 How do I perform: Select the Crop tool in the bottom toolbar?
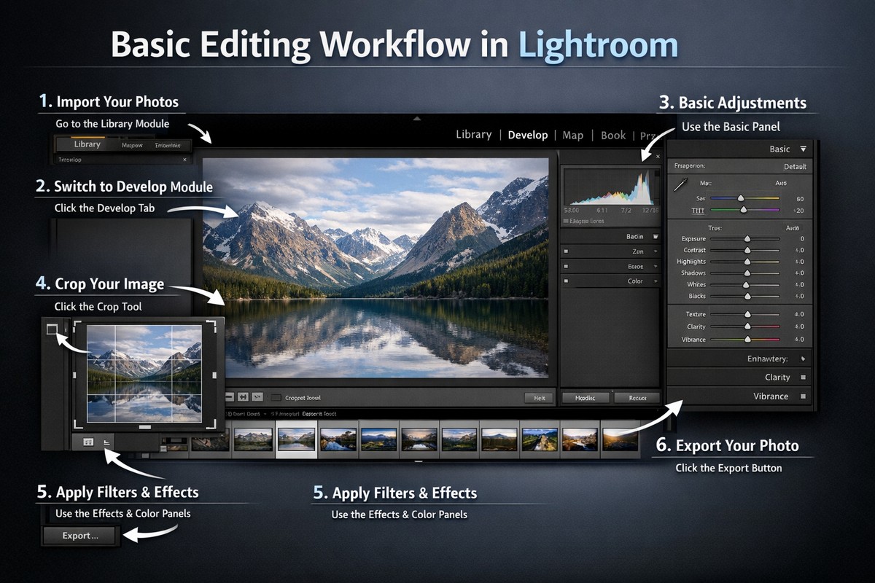point(230,396)
